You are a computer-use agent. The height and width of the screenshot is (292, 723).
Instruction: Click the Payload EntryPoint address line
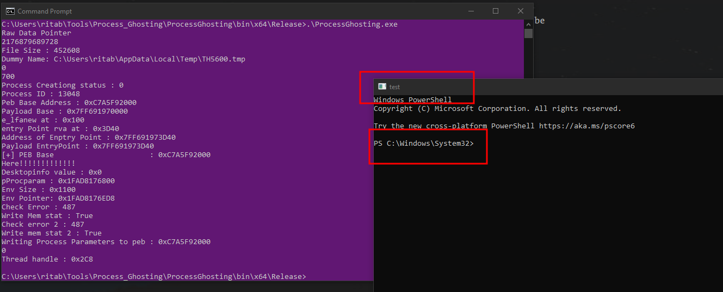[x=78, y=146]
